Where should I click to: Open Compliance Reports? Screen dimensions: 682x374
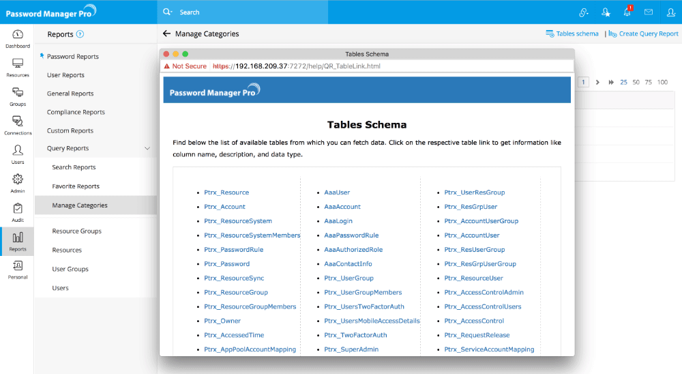pos(76,112)
